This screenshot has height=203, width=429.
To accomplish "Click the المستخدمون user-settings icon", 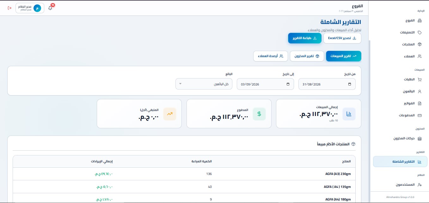I will (x=420, y=185).
